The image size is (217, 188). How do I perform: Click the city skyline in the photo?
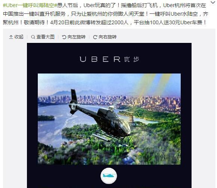109,100
